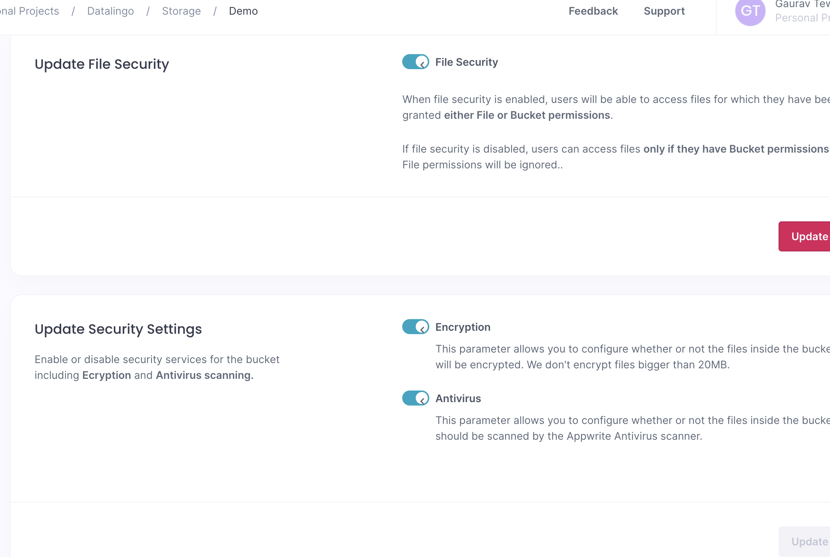Screen dimensions: 830x557
Task: Click the GT user avatar icon
Action: coord(750,11)
